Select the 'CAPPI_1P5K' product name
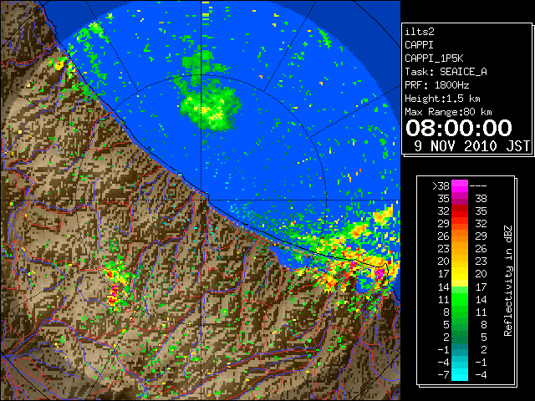 coord(434,58)
